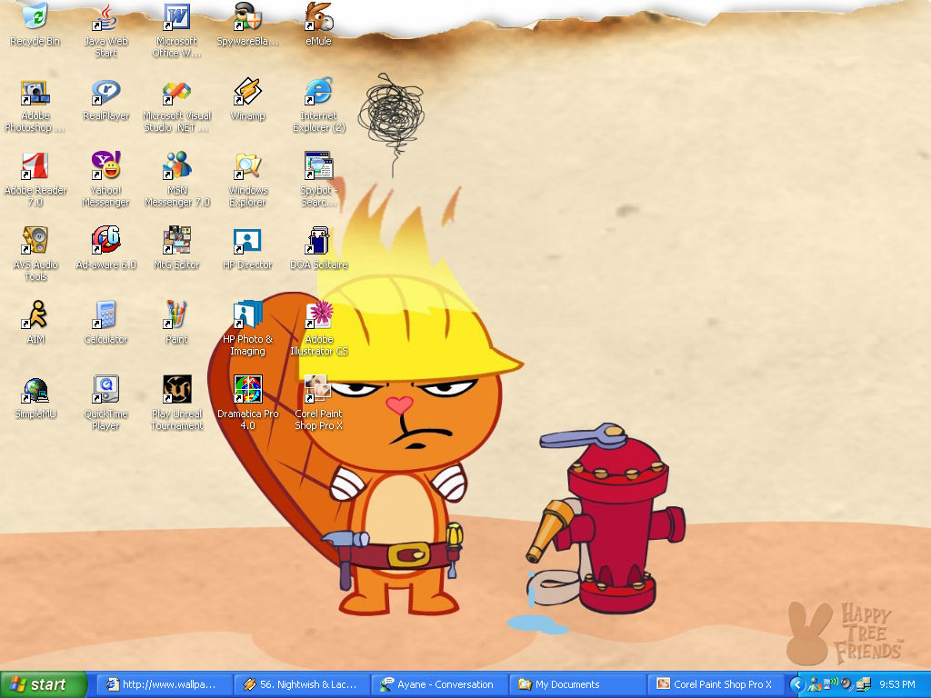Select the Internet Explorer (2) shortcut

click(x=319, y=105)
